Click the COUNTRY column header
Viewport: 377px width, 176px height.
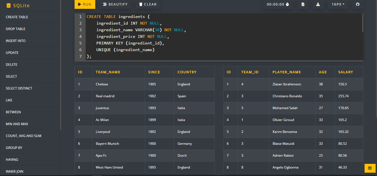(194, 72)
